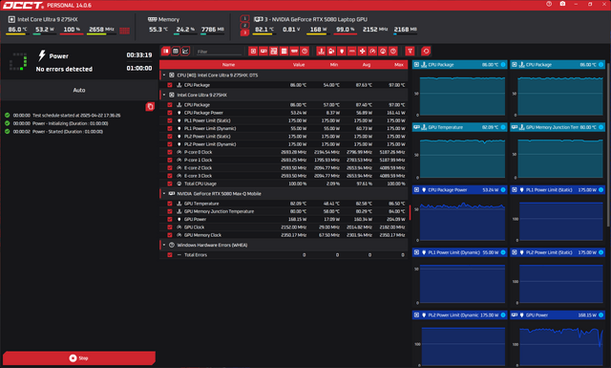Sort the table by the Name column header

228,65
